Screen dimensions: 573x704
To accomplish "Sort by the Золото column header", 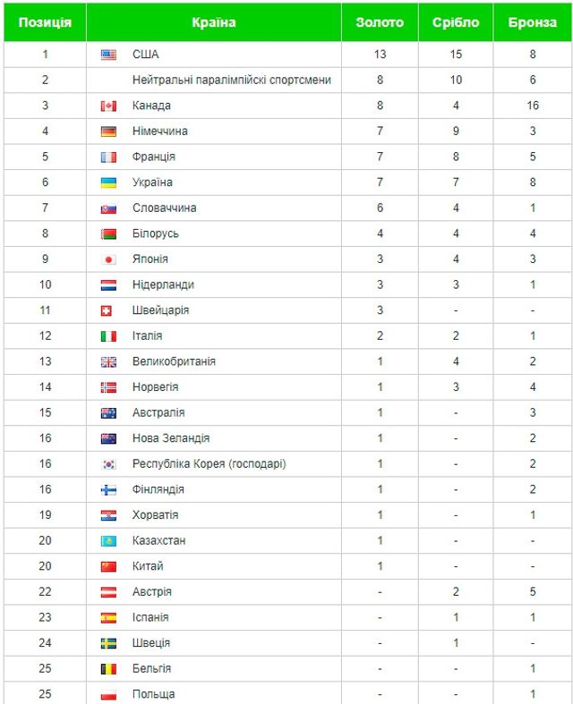I will pyautogui.click(x=380, y=22).
